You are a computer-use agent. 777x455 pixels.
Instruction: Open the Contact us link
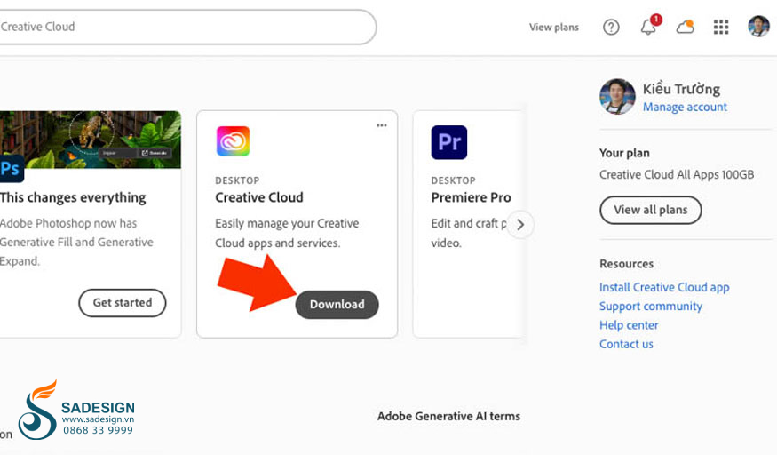pyautogui.click(x=626, y=344)
